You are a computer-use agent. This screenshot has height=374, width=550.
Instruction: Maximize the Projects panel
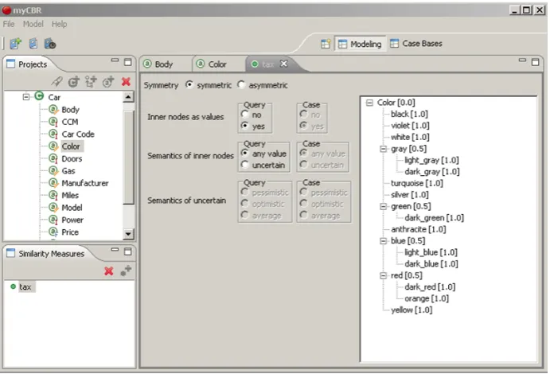[x=128, y=62]
